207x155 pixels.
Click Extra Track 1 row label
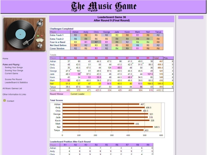[57, 35]
